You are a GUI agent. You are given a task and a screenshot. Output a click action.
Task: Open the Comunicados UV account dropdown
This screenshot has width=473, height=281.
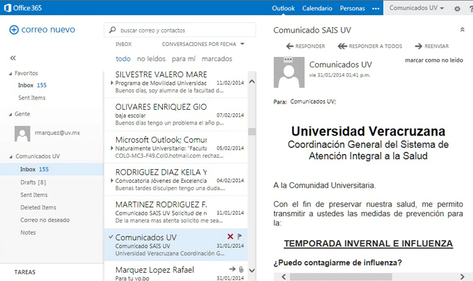(x=416, y=9)
